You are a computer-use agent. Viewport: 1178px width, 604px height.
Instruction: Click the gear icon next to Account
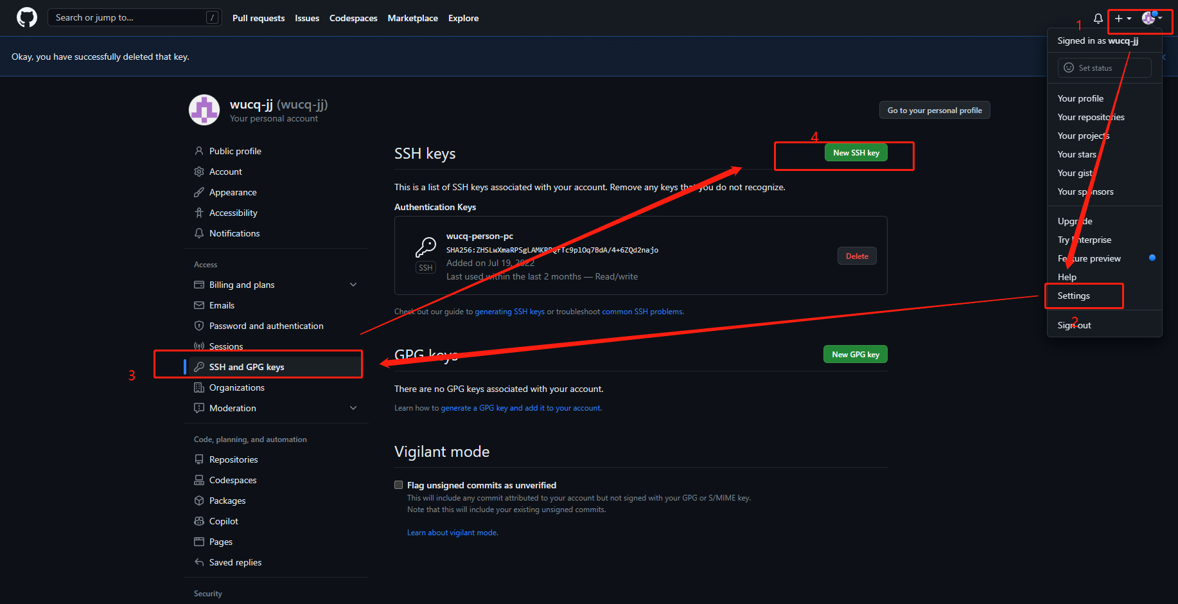pyautogui.click(x=199, y=172)
